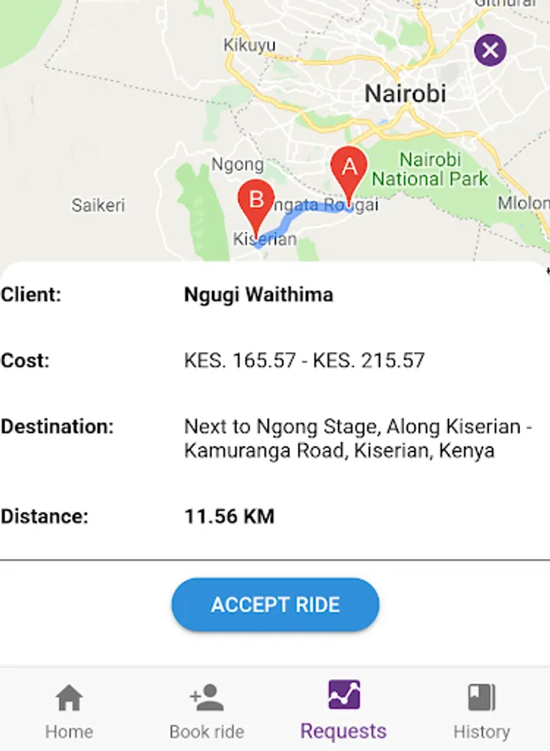The image size is (550, 751).
Task: Open the History tab label
Action: click(482, 732)
